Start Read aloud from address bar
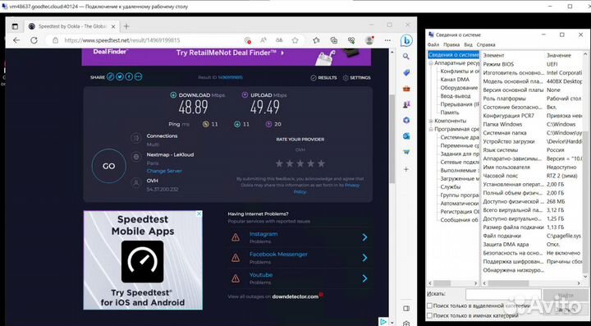 pyautogui.click(x=263, y=40)
